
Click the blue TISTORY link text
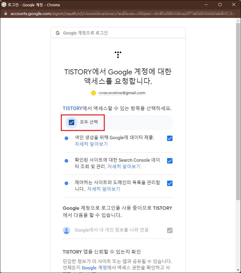(x=72, y=108)
